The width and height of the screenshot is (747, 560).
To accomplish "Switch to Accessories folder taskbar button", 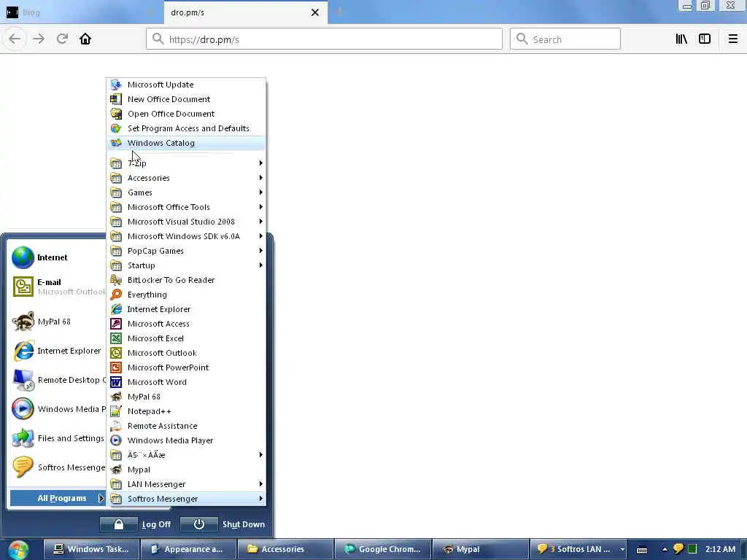I will pyautogui.click(x=286, y=550).
